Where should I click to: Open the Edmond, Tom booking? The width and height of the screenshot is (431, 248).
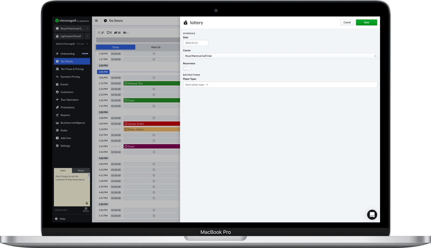point(152,83)
